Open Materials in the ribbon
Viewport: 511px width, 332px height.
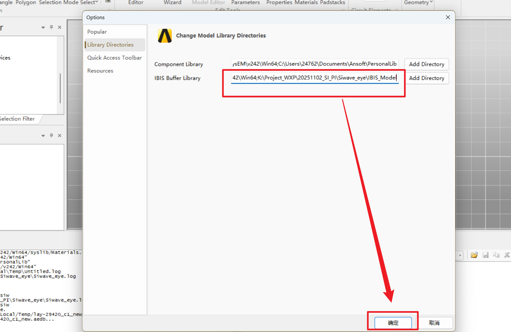[x=306, y=3]
